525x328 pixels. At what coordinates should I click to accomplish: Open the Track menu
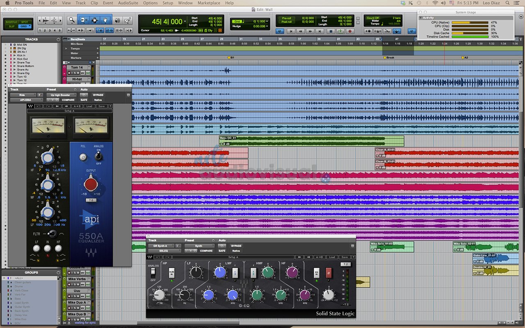coord(81,3)
